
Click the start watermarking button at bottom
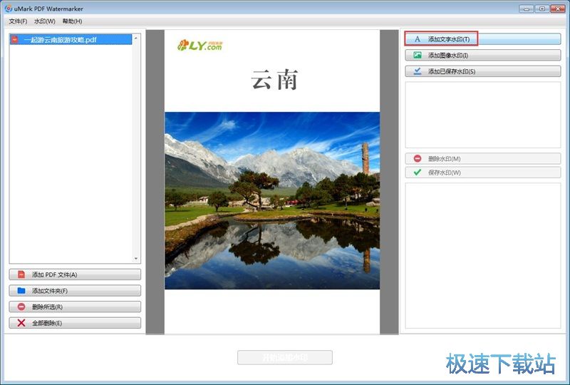point(284,357)
